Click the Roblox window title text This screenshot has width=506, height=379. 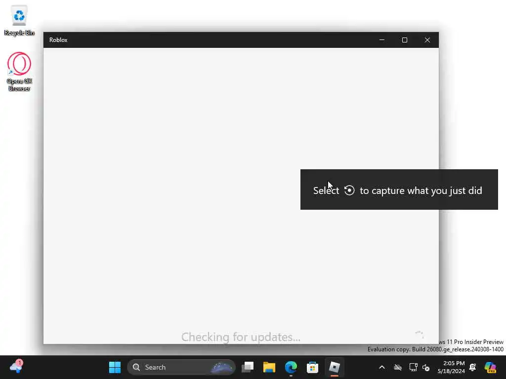pos(58,40)
